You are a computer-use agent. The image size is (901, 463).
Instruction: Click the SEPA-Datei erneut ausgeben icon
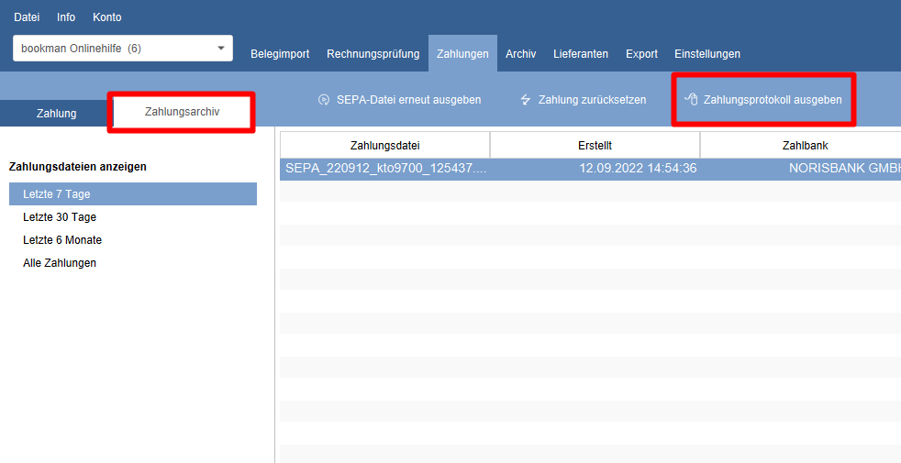pos(324,100)
